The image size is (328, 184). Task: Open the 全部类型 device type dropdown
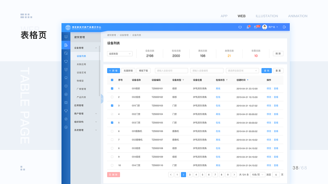pos(120,54)
